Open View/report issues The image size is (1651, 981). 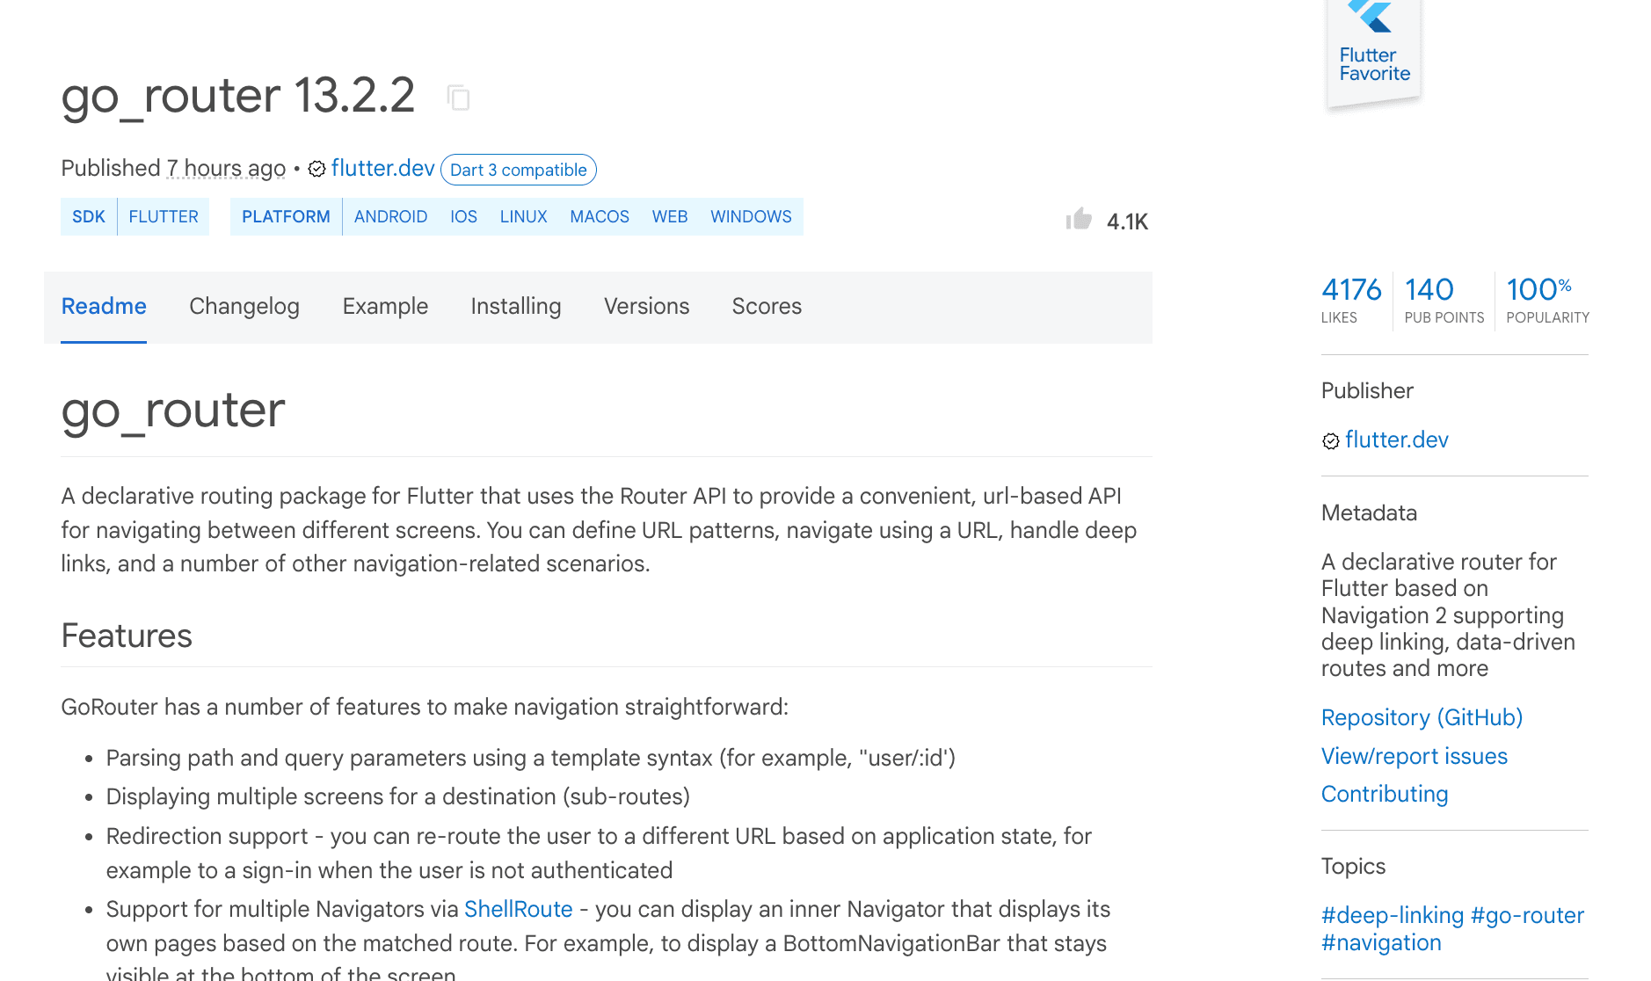coord(1414,756)
